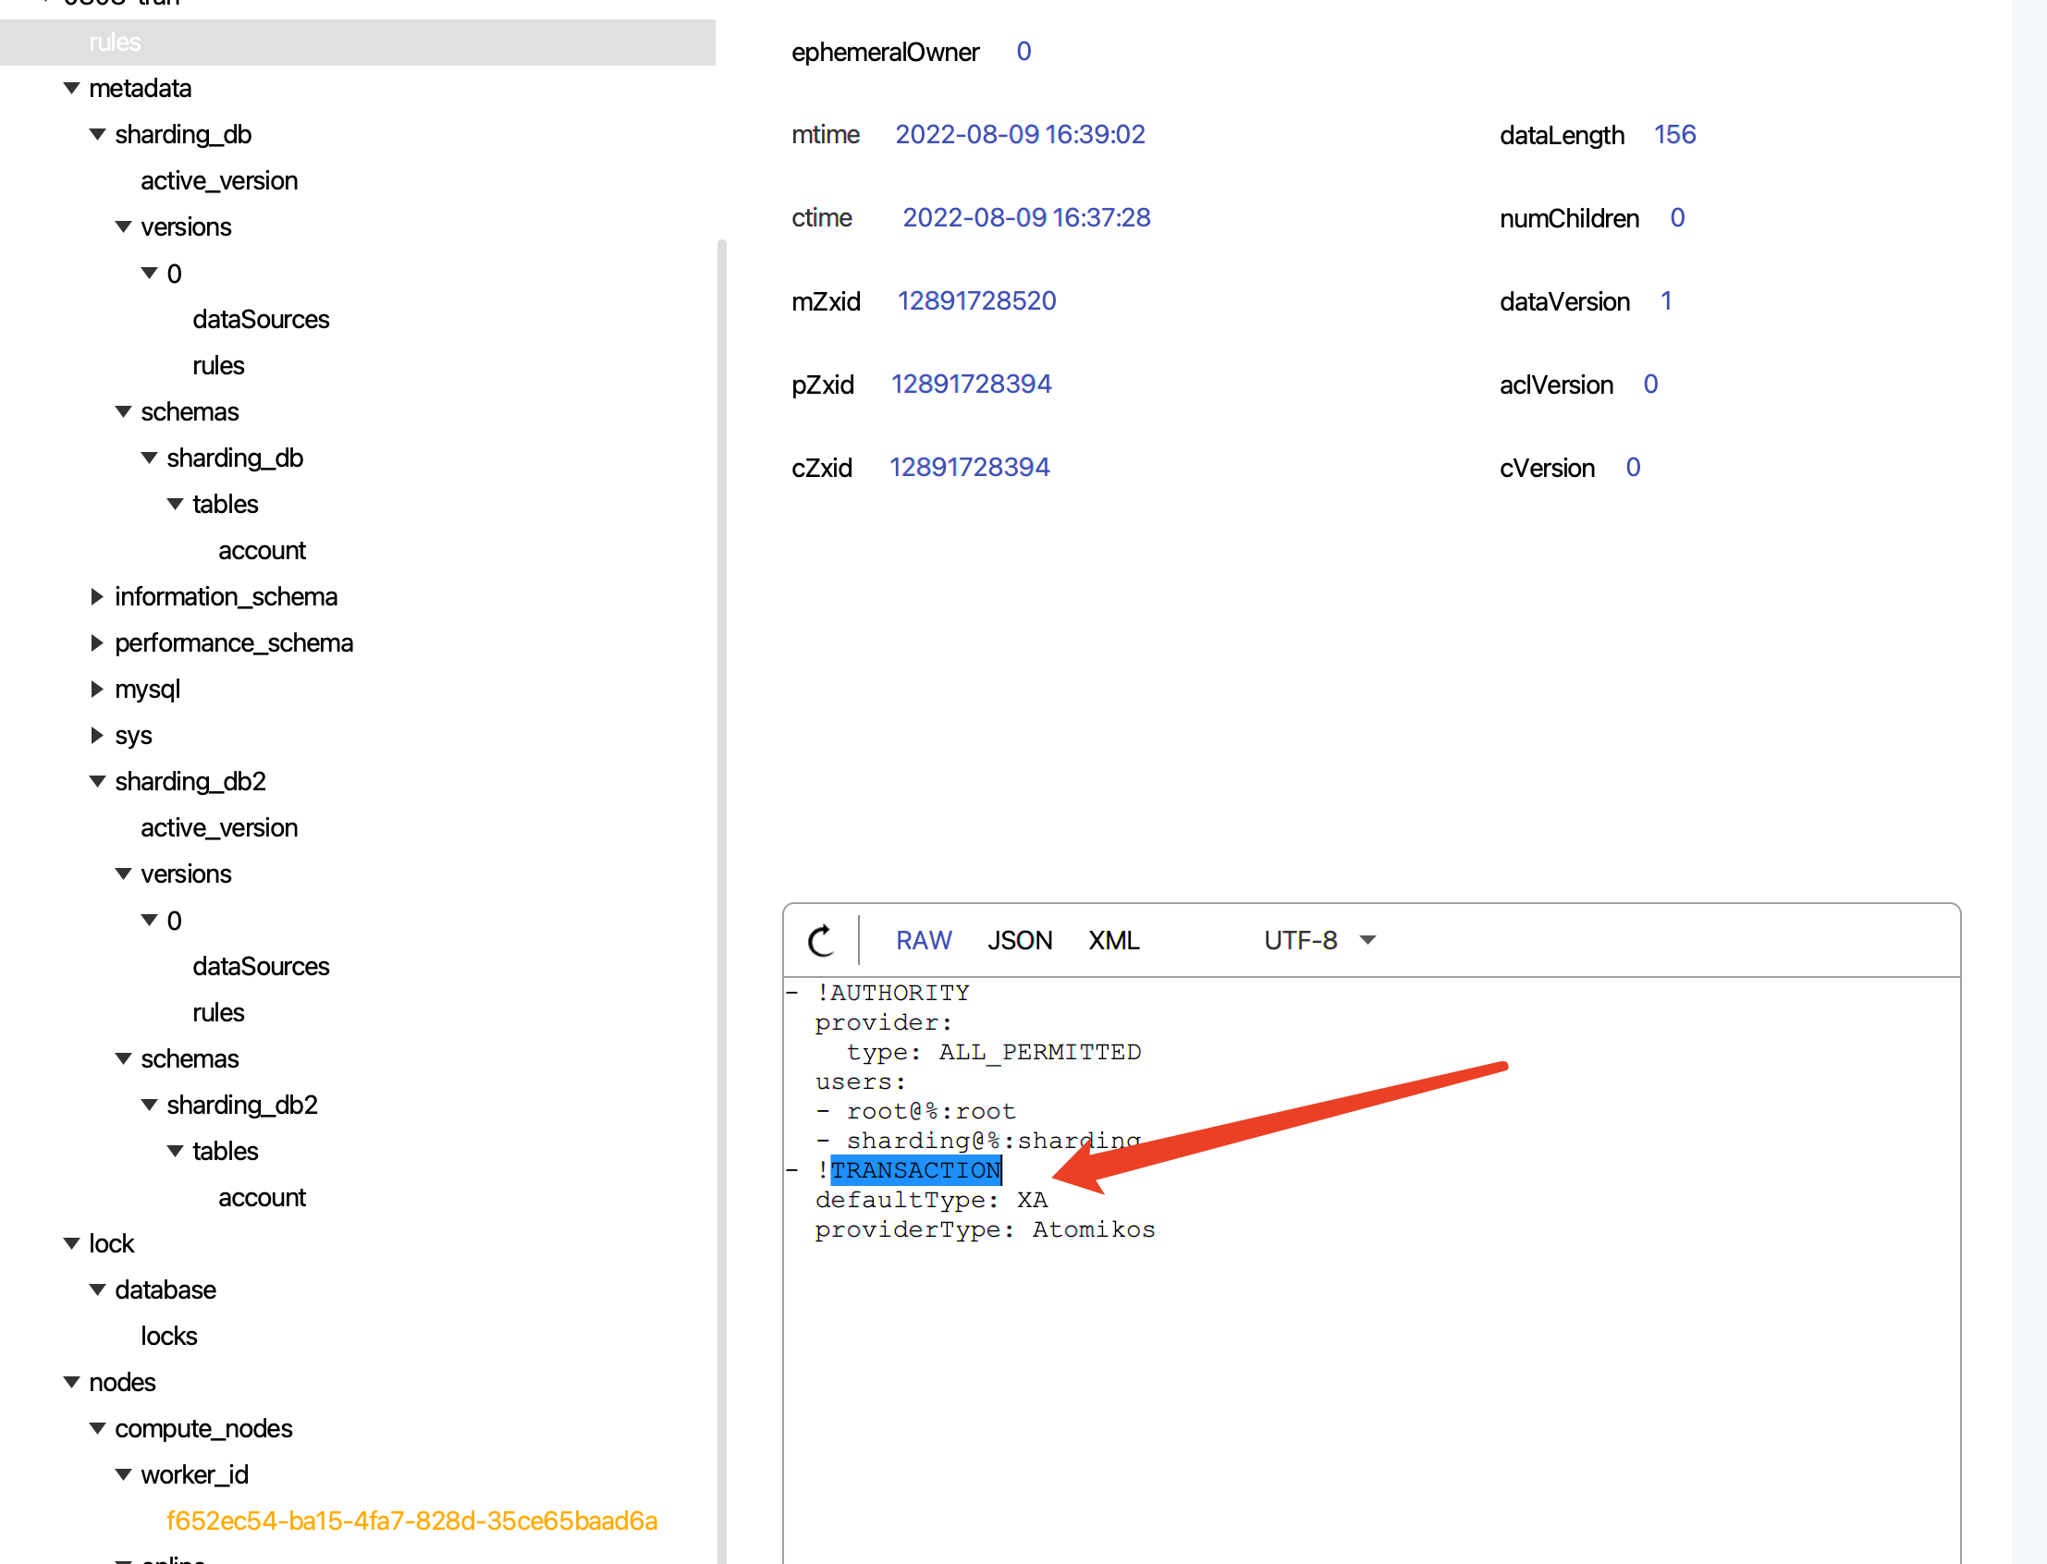The width and height of the screenshot is (2047, 1564).
Task: Click the mZxid value 12891728520
Action: point(976,300)
